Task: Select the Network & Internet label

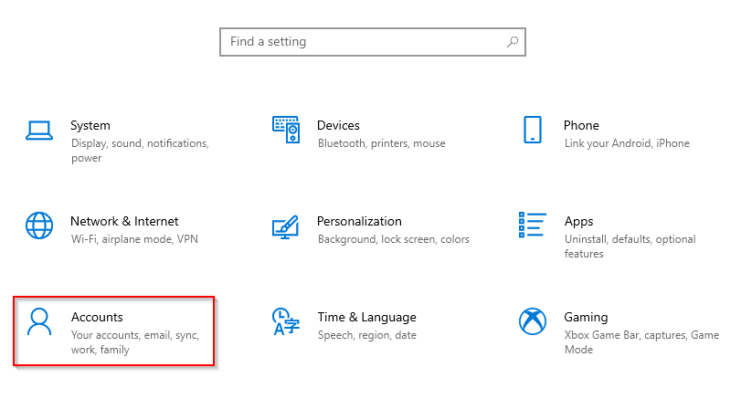Action: click(x=124, y=222)
